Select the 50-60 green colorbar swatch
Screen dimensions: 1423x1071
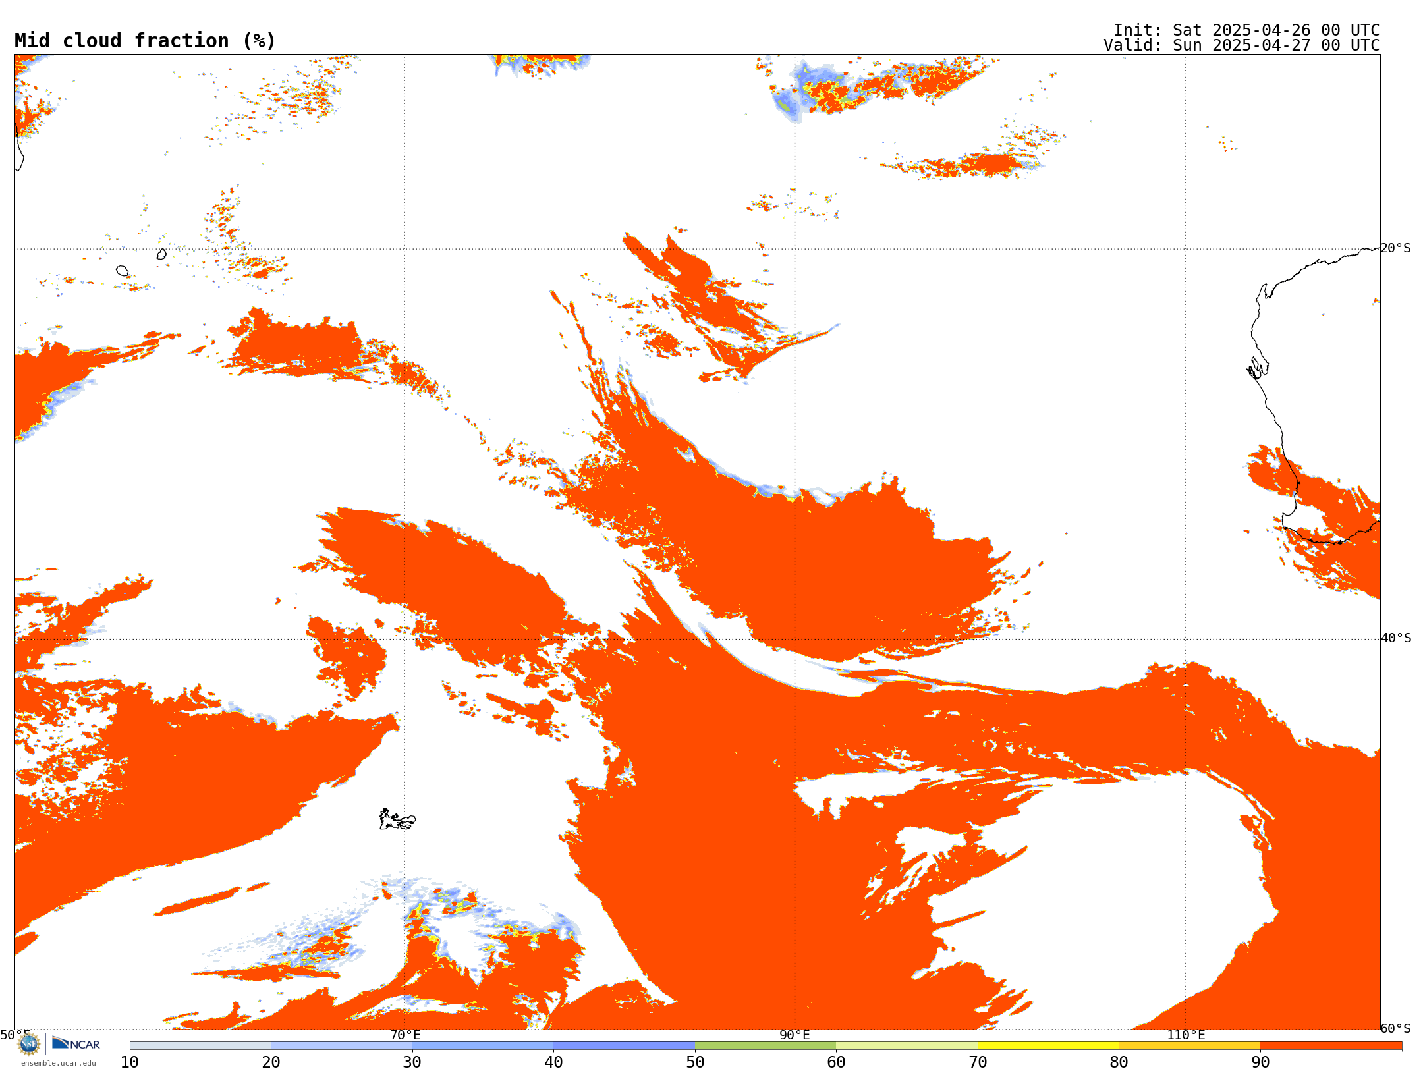pyautogui.click(x=766, y=1046)
